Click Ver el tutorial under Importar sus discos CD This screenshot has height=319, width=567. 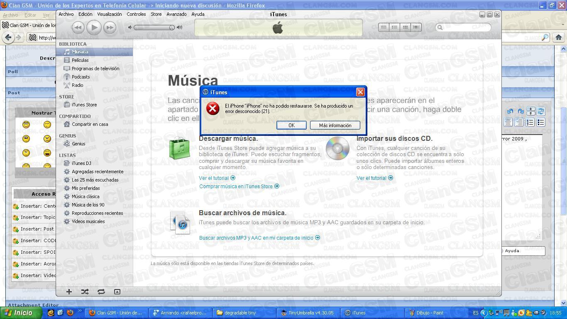[374, 178]
